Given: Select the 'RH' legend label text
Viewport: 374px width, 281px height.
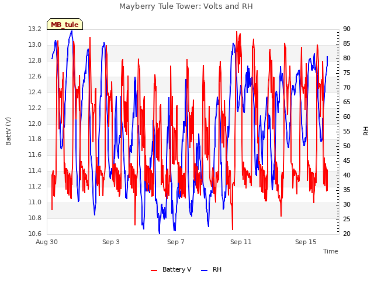Looking at the screenshot, I should pyautogui.click(x=217, y=269).
